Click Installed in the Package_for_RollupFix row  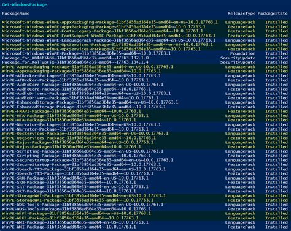pos(276,62)
